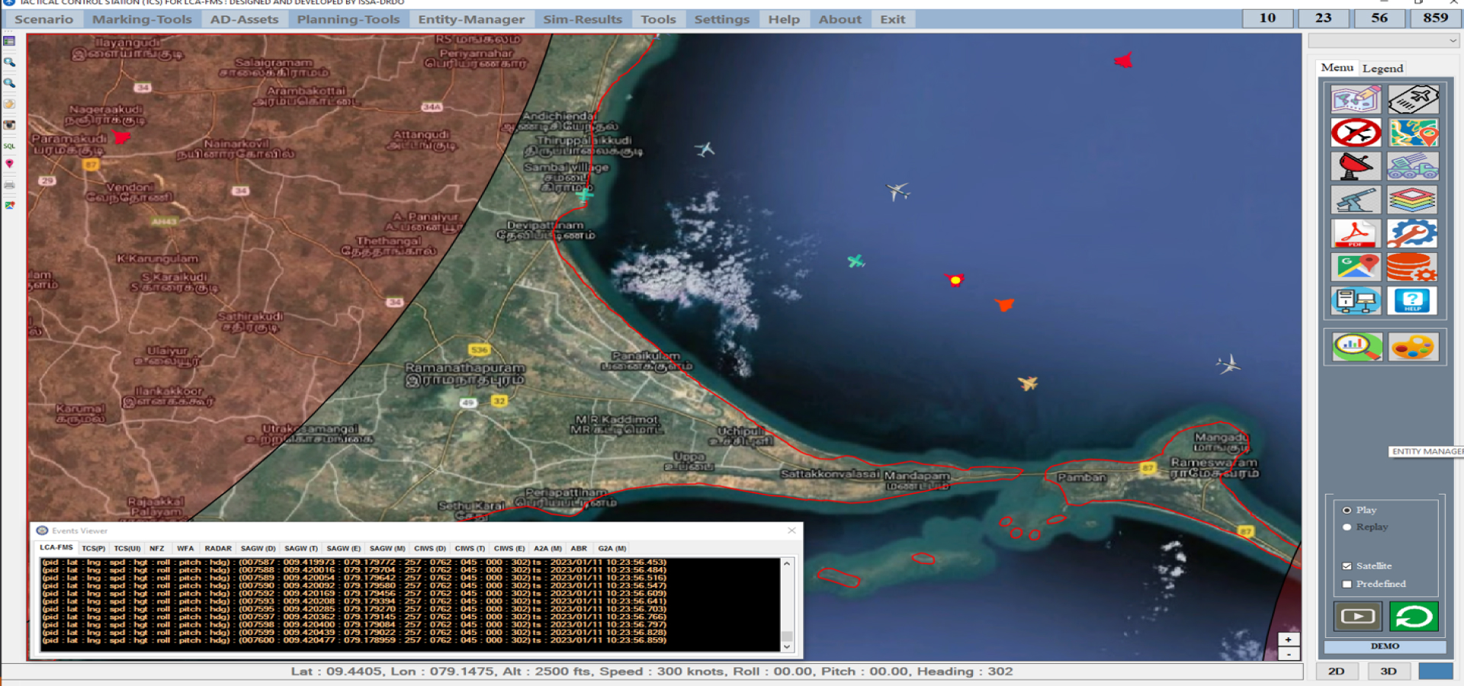Viewport: 1464px width, 686px height.
Task: Select the NFZ tab in Events Viewer
Action: coord(156,548)
